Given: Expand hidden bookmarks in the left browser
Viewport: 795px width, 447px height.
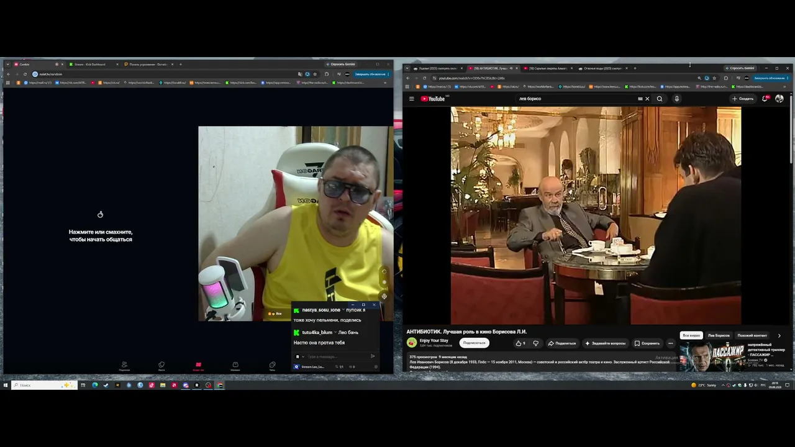Looking at the screenshot, I should click(385, 83).
